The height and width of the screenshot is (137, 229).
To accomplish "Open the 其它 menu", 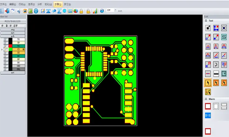I will click(x=67, y=4).
